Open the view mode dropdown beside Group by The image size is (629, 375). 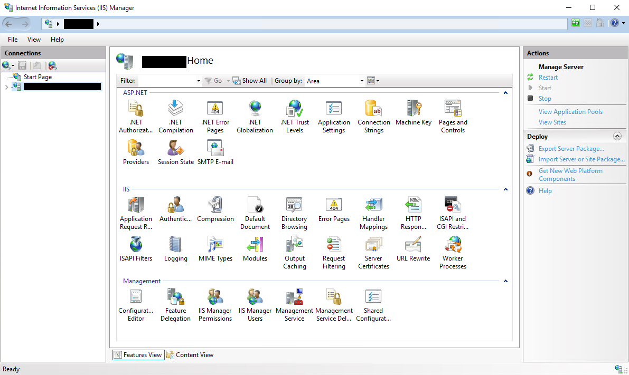(x=373, y=81)
